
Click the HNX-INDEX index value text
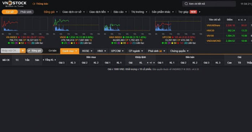136,37
